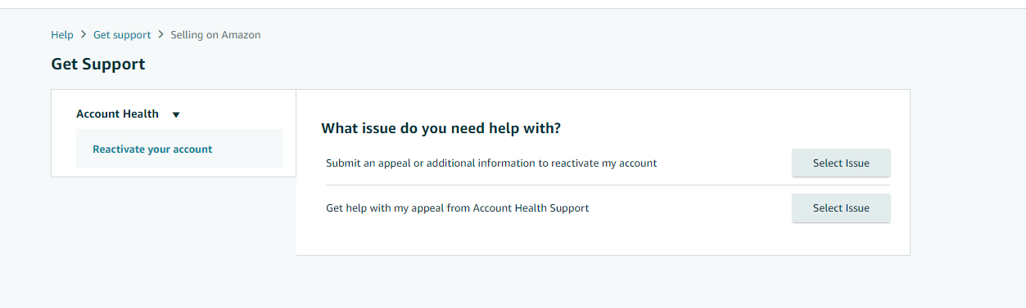The width and height of the screenshot is (1026, 308).
Task: Click the Selling on Amazon breadcrumb
Action: (215, 35)
